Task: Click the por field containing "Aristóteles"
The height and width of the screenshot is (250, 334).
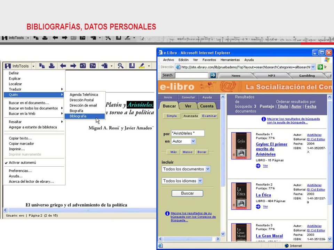Action: [188, 133]
